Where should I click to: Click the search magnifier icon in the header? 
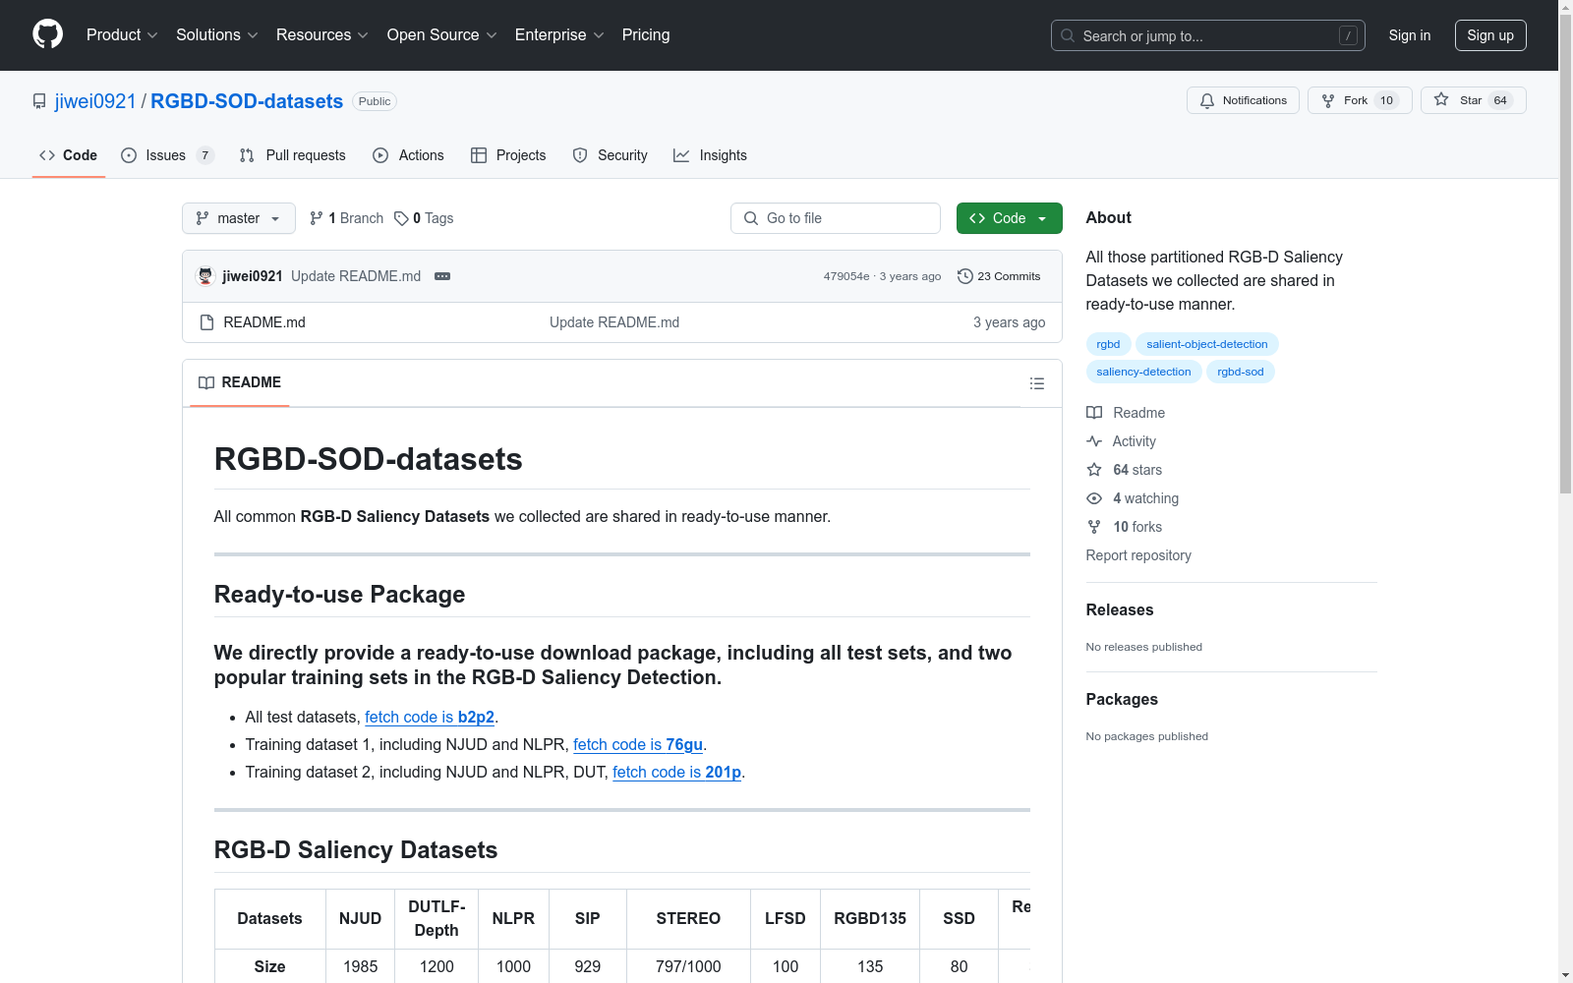(1068, 35)
